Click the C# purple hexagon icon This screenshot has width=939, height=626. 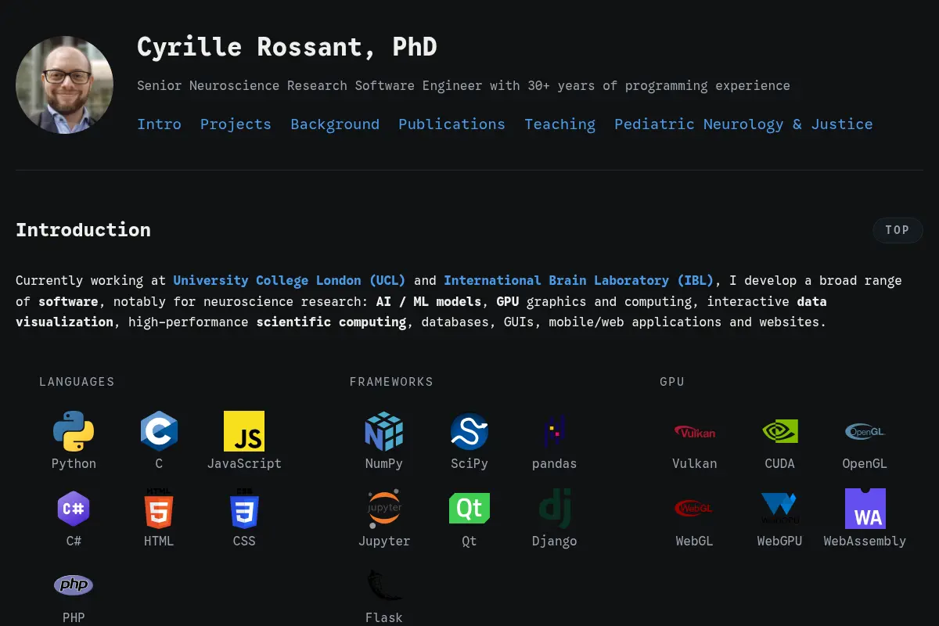click(x=74, y=509)
